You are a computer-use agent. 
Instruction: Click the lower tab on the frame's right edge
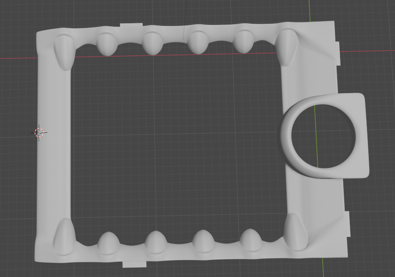[x=347, y=224]
